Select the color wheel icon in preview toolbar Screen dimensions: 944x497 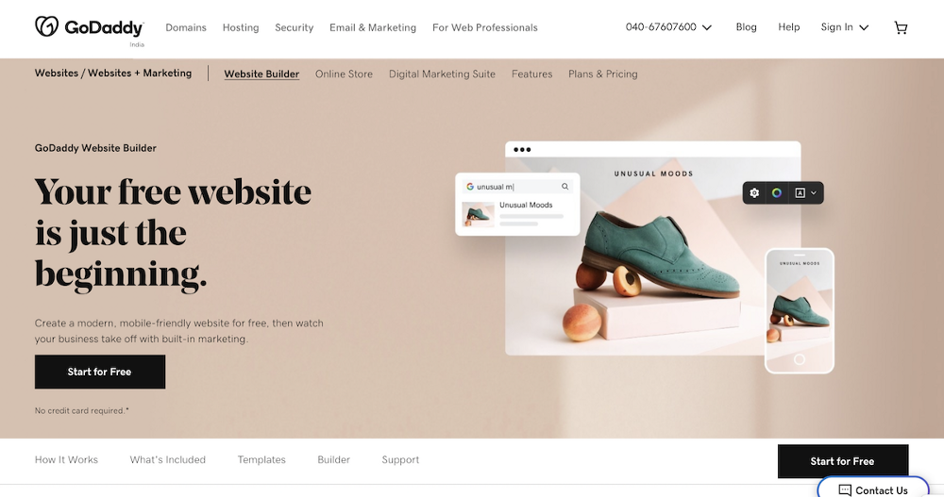tap(777, 193)
